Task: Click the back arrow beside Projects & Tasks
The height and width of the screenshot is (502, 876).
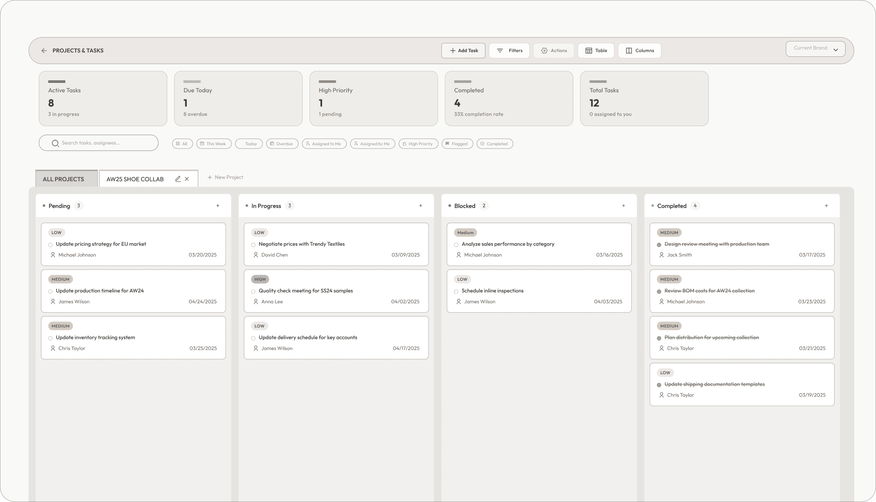Action: point(44,50)
